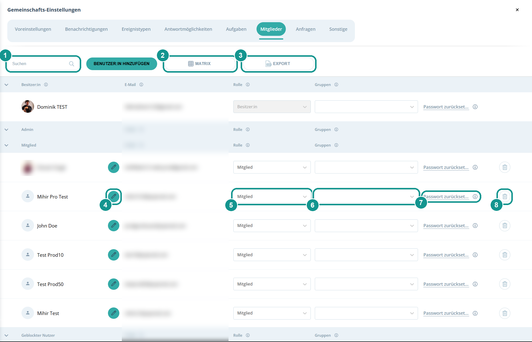Collapse the Besitzer:in section chevron
532x342 pixels.
[x=7, y=85]
